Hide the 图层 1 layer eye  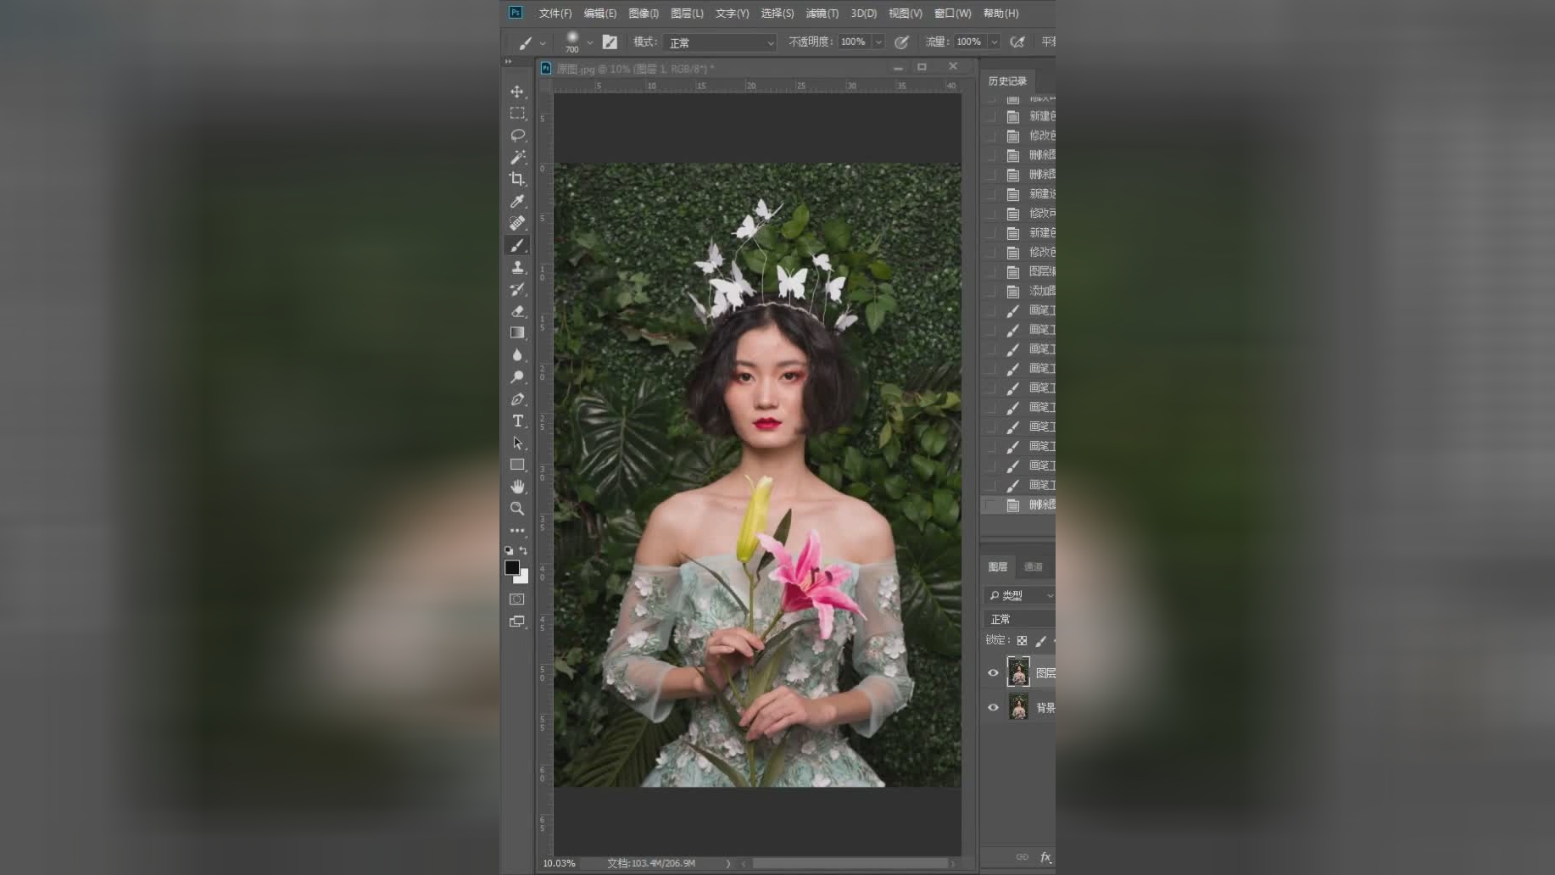click(993, 673)
